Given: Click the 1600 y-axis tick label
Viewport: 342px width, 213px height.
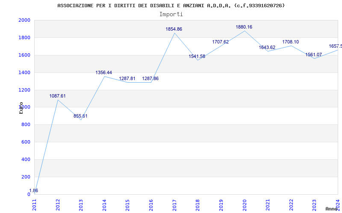Looking at the screenshot, I should (x=24, y=55).
